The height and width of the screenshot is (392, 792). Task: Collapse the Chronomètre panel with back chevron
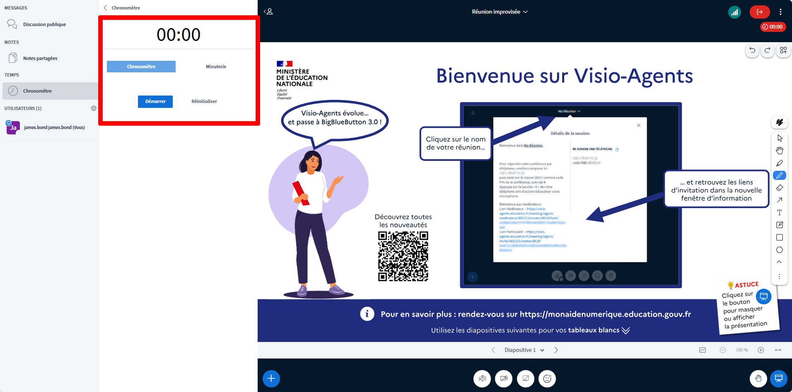(x=106, y=8)
